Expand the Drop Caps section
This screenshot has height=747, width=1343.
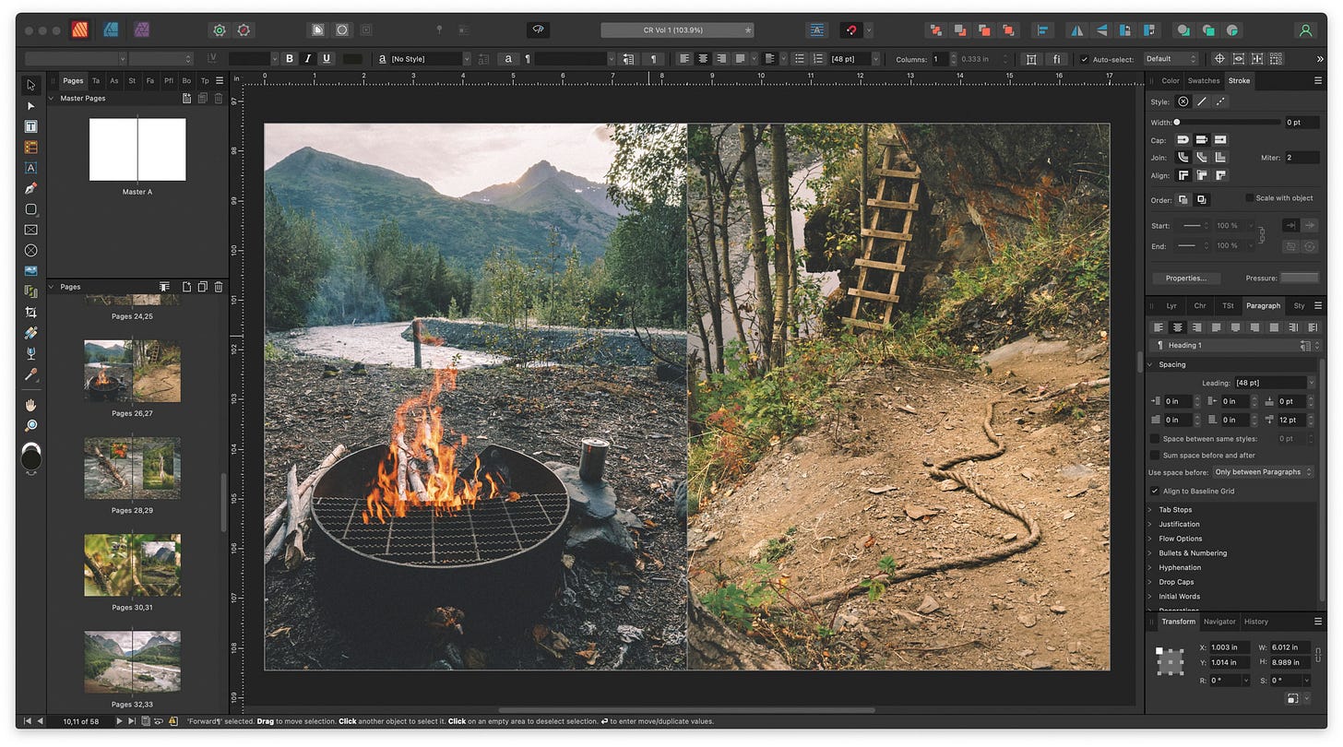(x=1149, y=582)
